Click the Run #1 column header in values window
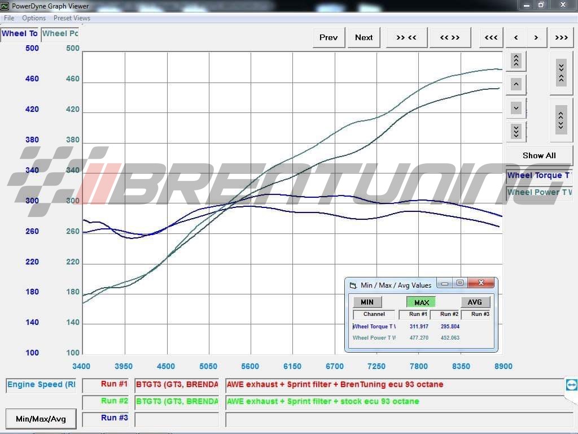 [x=414, y=314]
